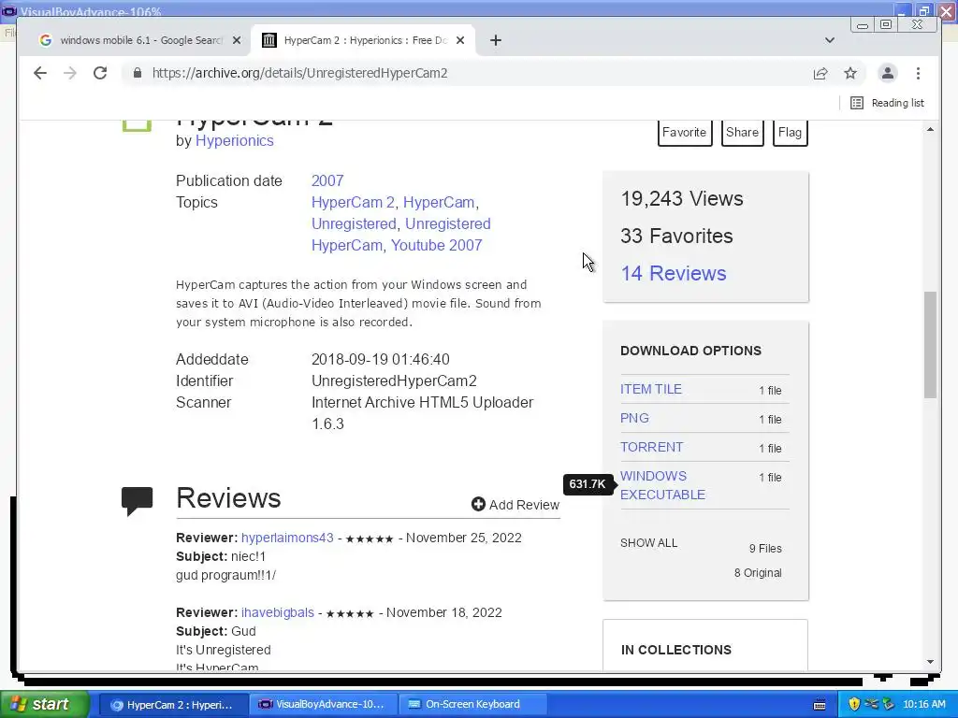
Task: Open the Hyperionics creator link
Action: 235,140
